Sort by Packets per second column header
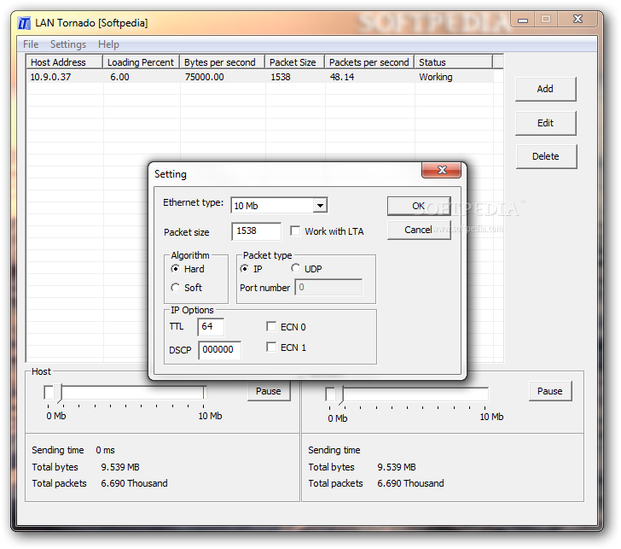Image resolution: width=621 pixels, height=549 pixels. (x=370, y=62)
